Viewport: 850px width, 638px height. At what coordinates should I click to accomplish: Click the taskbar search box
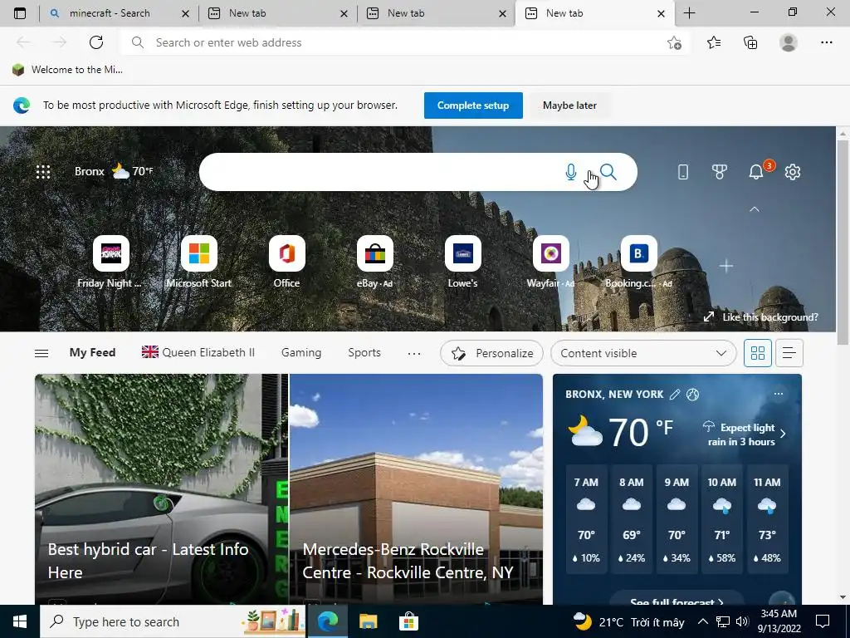[x=173, y=621]
